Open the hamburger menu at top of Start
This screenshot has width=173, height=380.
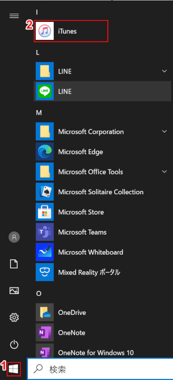coord(14,16)
